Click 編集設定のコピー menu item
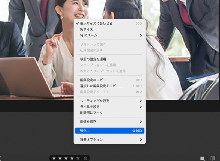Image resolution: width=220 pixels, height=161 pixels. click(x=110, y=80)
